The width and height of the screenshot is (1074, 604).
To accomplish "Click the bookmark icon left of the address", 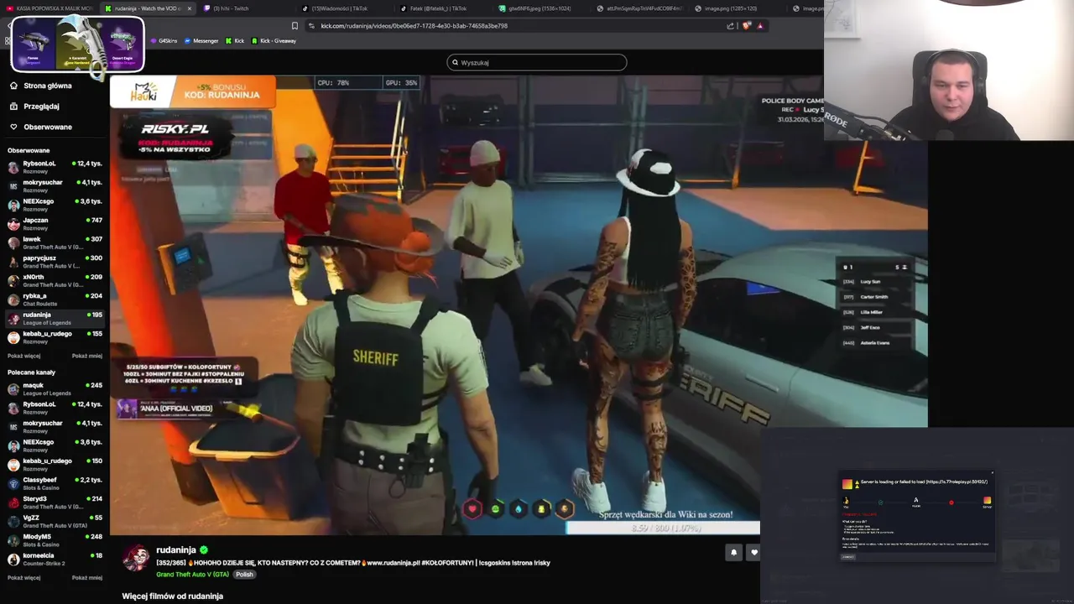I will 295,26.
